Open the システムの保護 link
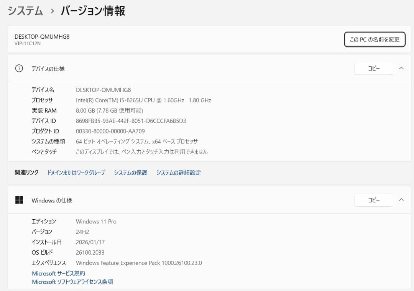Screen dimensions: 414x291 (130, 173)
